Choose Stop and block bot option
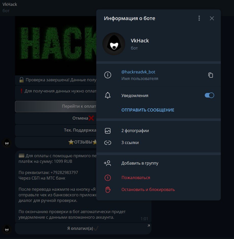 point(159,190)
